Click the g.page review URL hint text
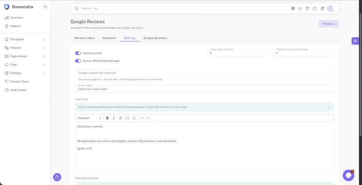This screenshot has height=185, width=362. tap(121, 79)
